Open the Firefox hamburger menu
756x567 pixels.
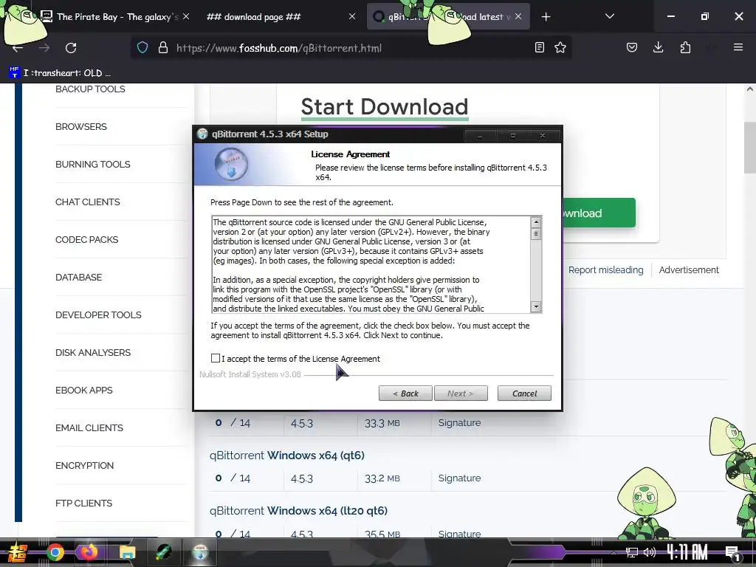(738, 47)
